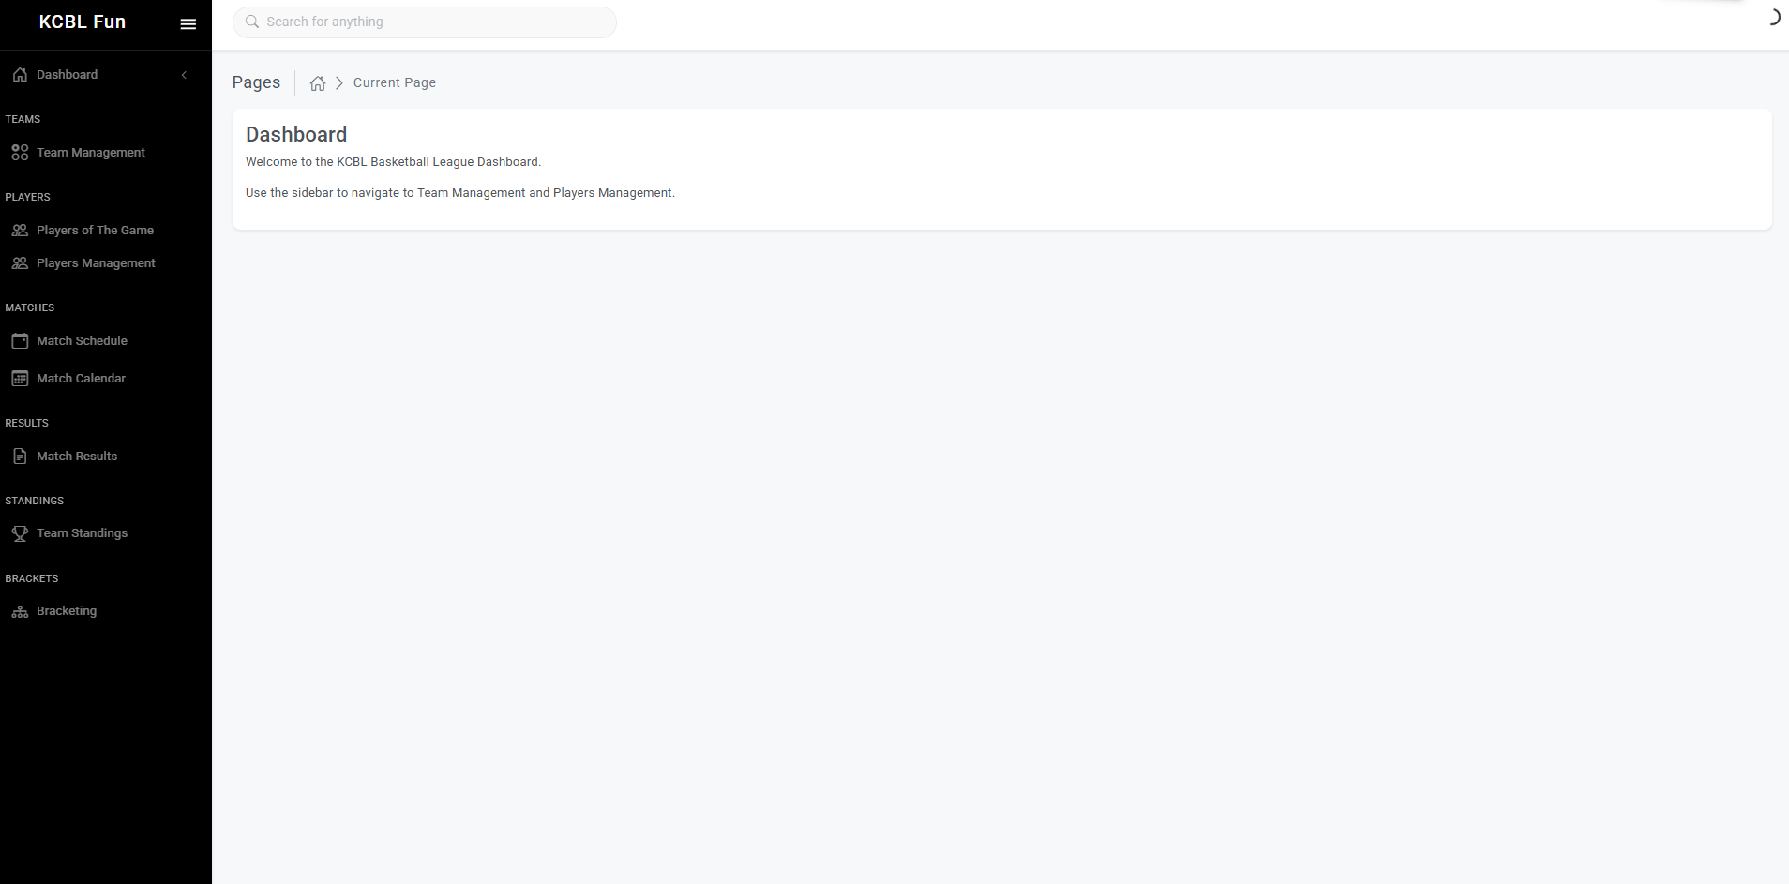This screenshot has height=884, width=1789.
Task: Click the Team Management grid icon
Action: click(20, 153)
